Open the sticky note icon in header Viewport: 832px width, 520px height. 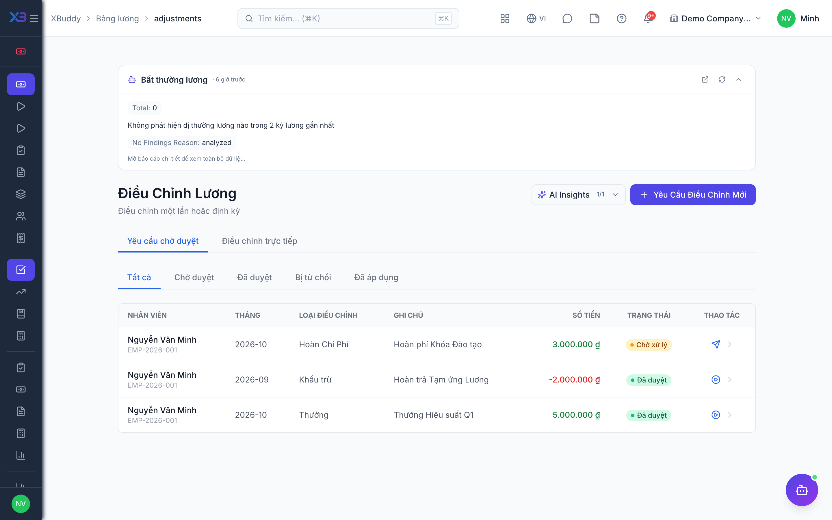tap(595, 18)
